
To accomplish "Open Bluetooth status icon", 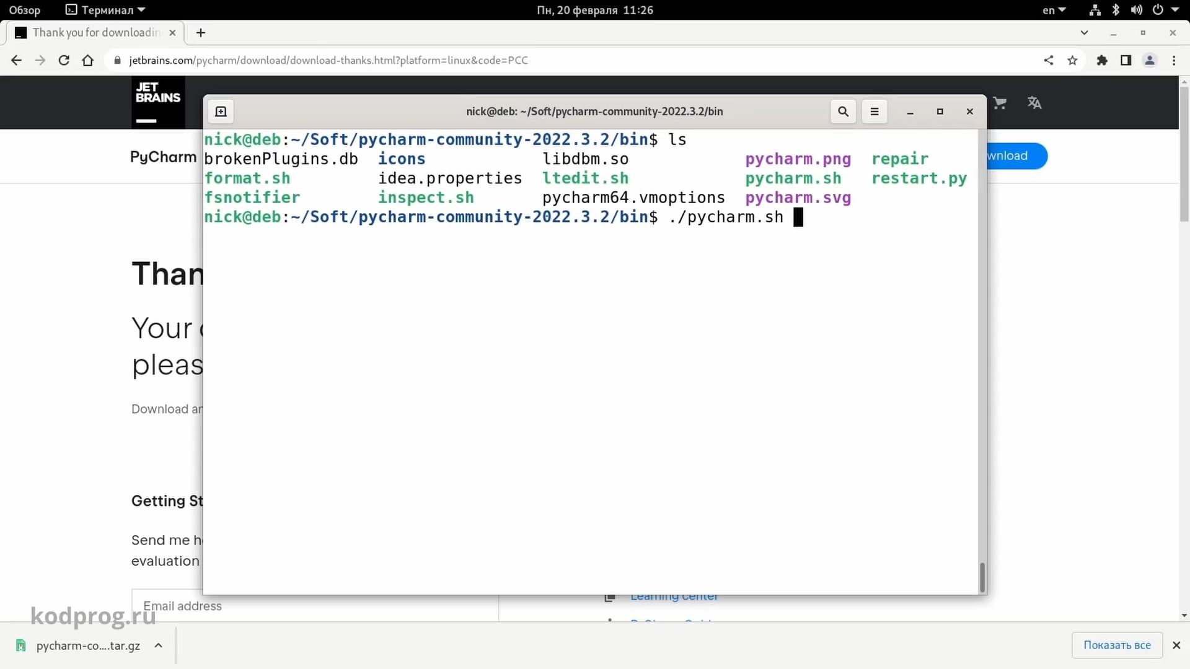I will click(x=1116, y=10).
